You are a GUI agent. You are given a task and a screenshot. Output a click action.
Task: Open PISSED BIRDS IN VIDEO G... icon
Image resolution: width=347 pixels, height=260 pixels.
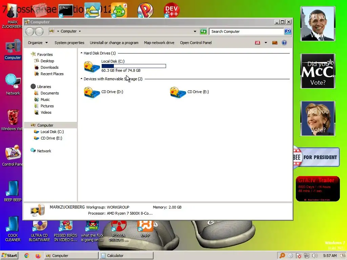pos(65,231)
